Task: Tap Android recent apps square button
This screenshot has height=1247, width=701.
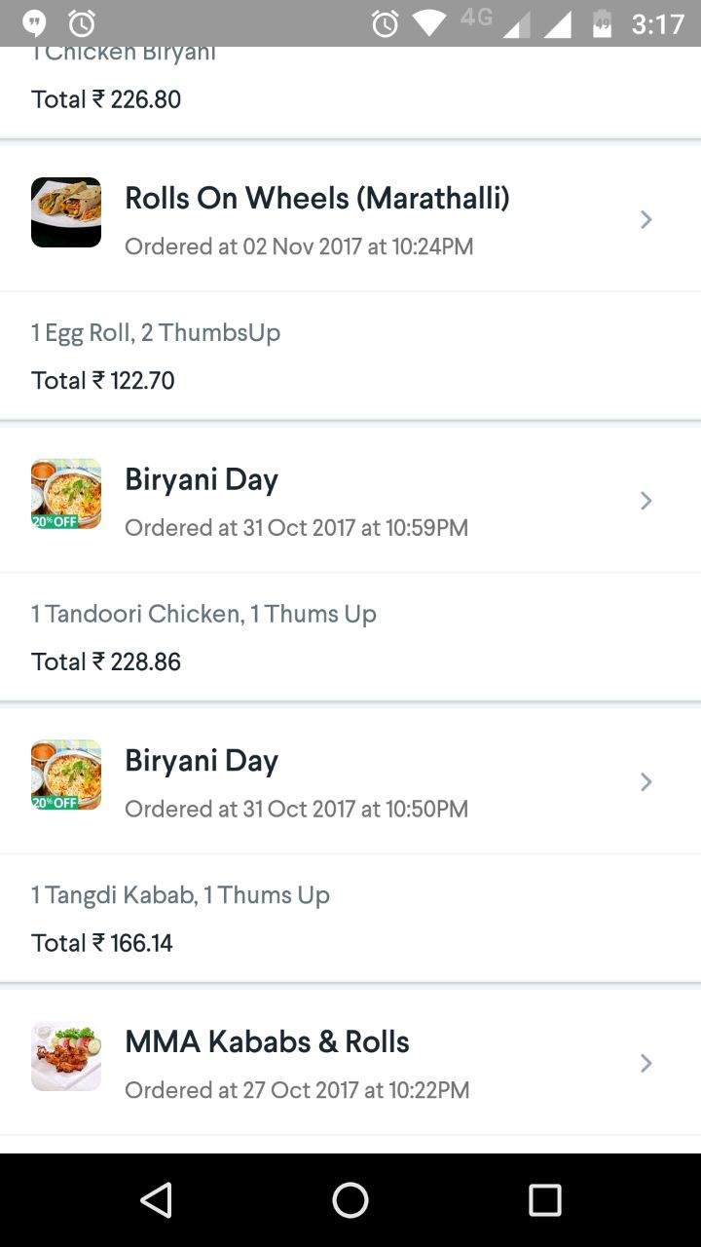Action: coord(545,1200)
